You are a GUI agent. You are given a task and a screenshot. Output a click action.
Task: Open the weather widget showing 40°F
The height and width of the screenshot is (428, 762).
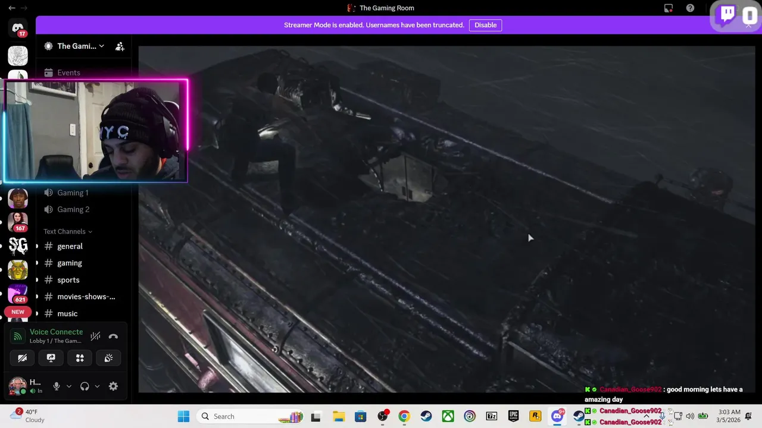(28, 416)
